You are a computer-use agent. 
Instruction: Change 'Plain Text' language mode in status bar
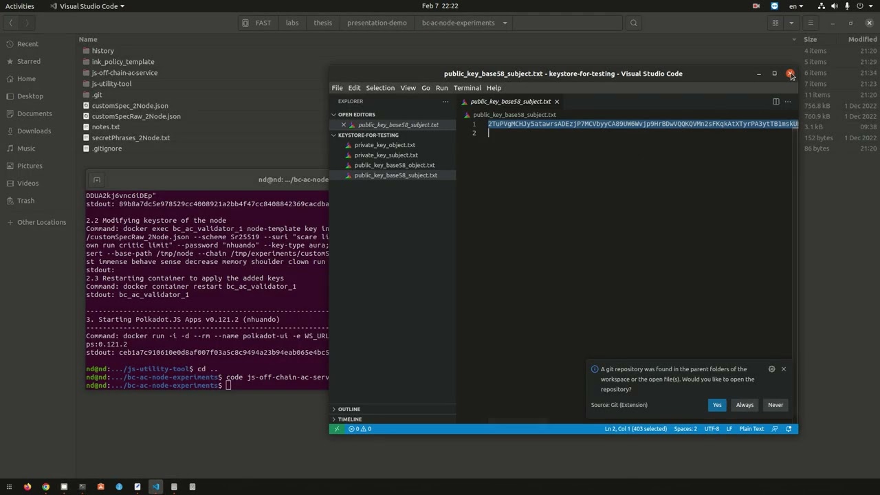click(751, 429)
